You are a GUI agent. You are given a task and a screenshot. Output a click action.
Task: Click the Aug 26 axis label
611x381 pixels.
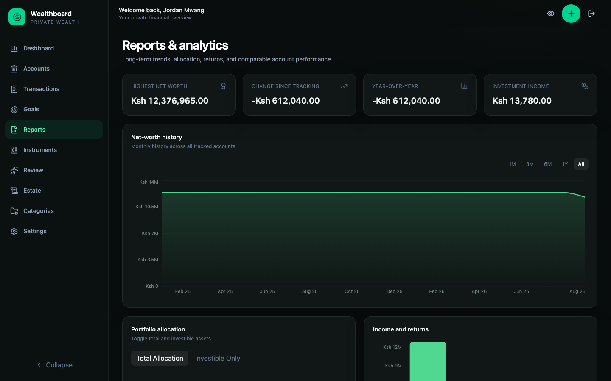point(577,291)
